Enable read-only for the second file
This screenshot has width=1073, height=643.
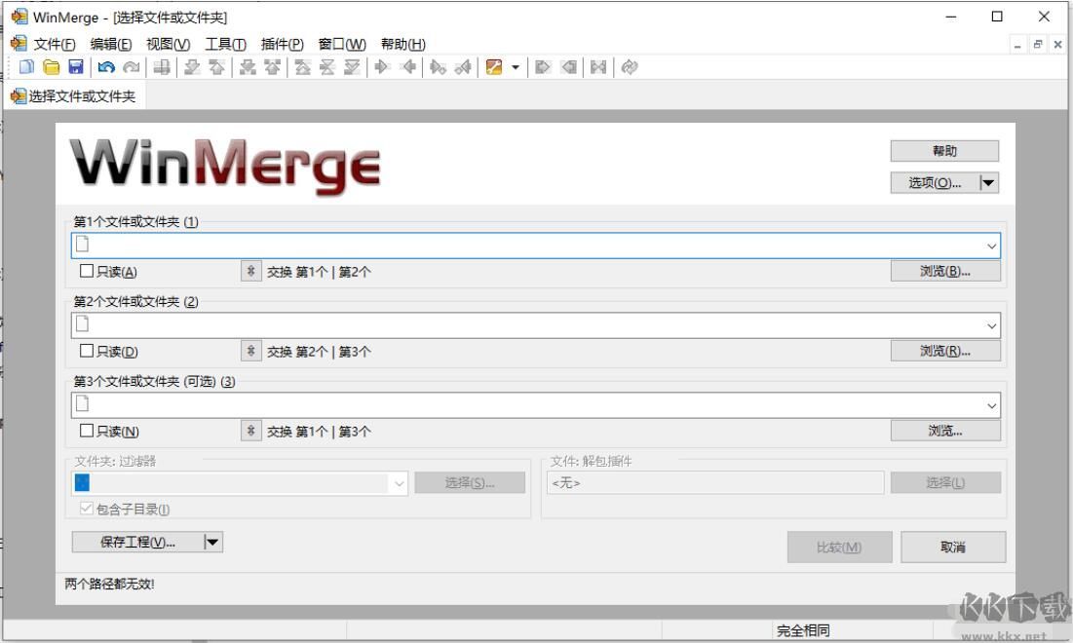click(x=88, y=351)
